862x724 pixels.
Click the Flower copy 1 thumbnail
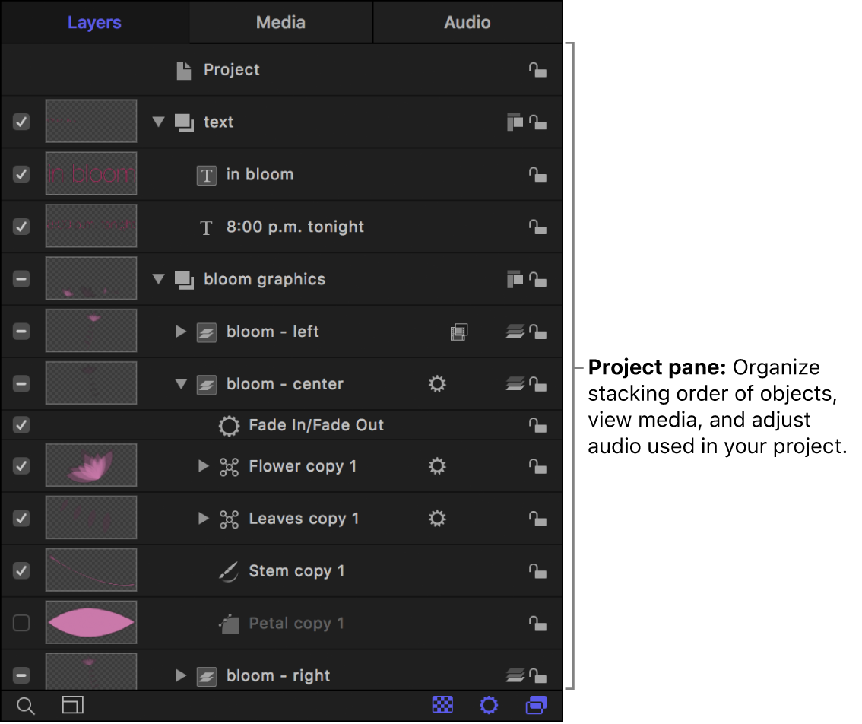tap(90, 465)
